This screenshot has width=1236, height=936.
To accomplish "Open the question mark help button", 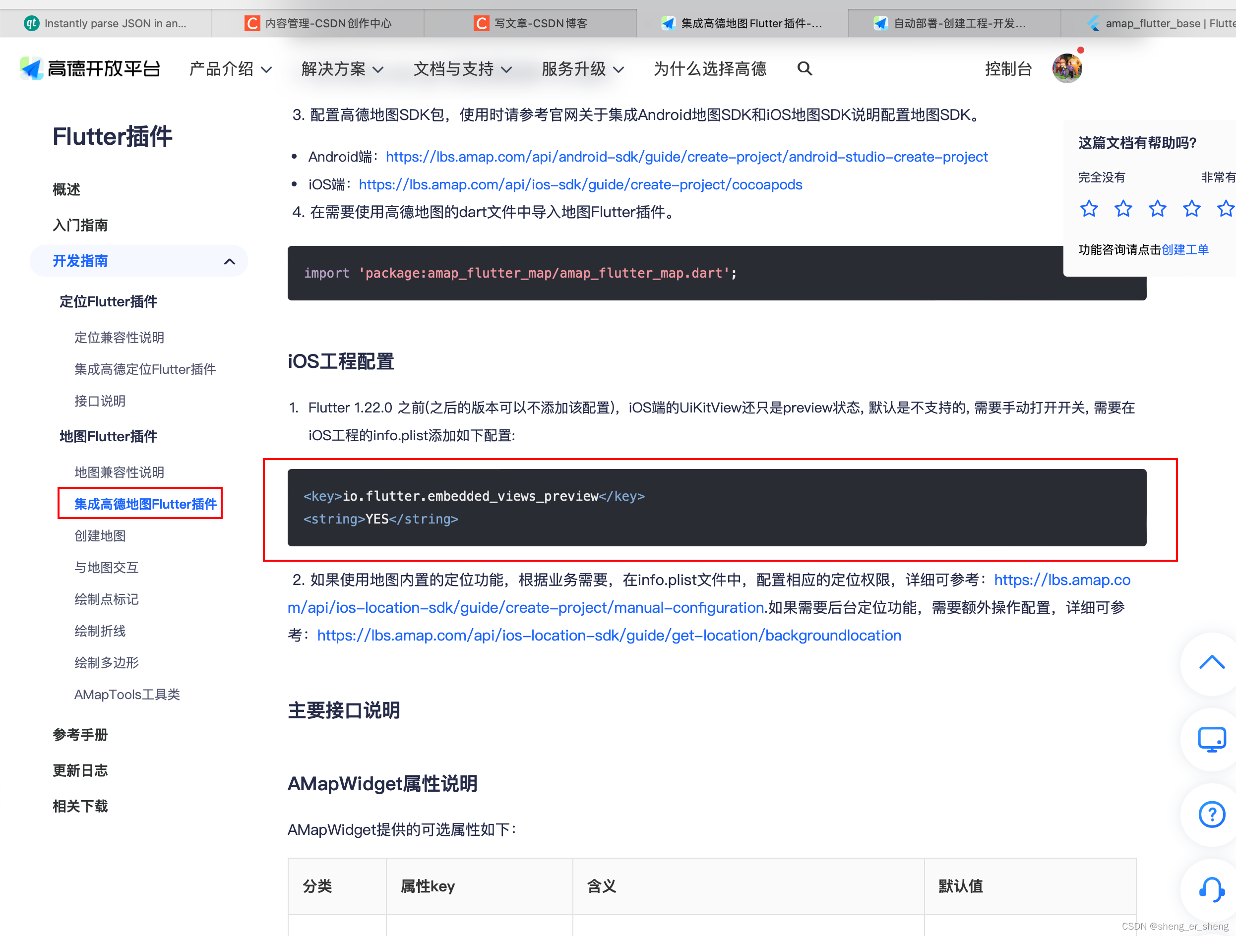I will (1211, 814).
